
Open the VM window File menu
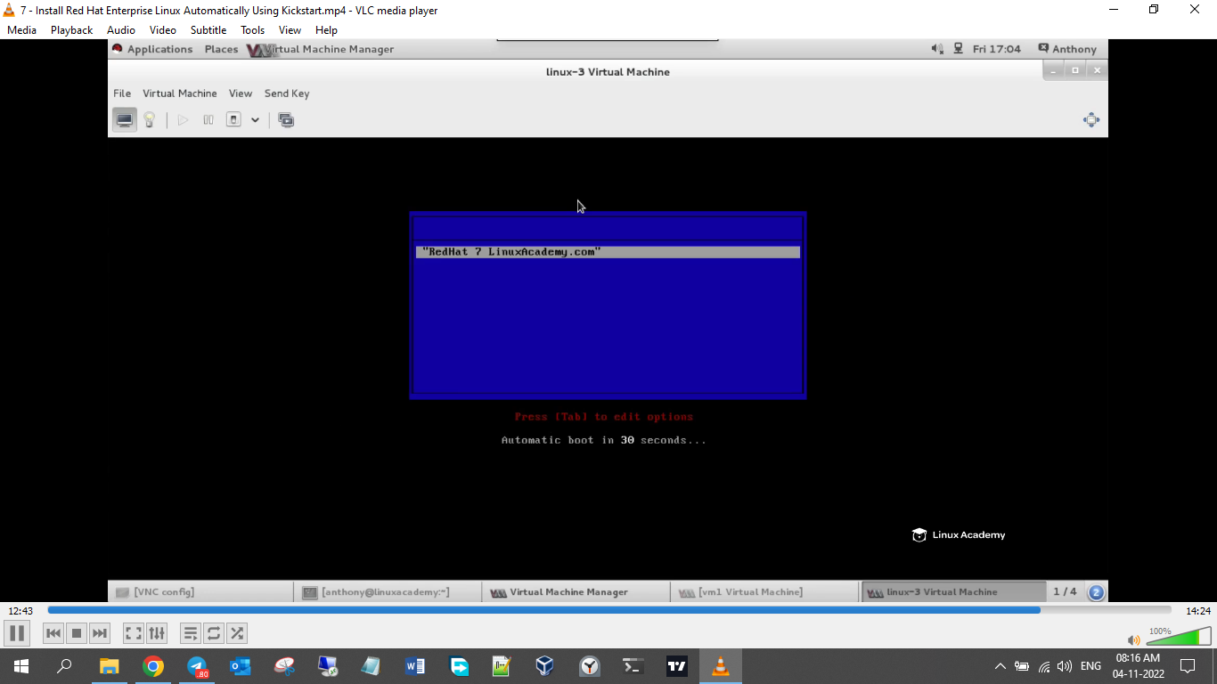(x=122, y=94)
